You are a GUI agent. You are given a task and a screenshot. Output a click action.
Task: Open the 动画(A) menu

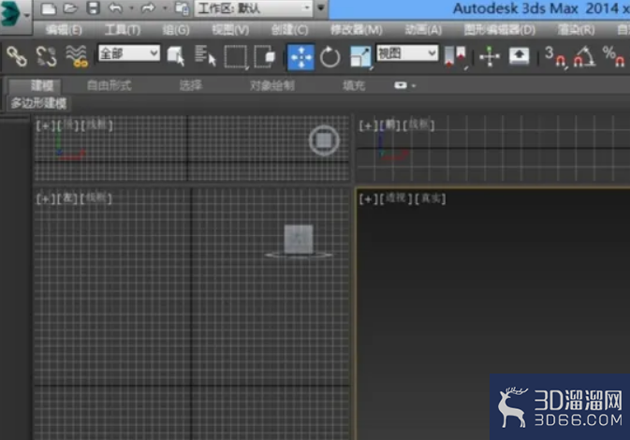[423, 30]
